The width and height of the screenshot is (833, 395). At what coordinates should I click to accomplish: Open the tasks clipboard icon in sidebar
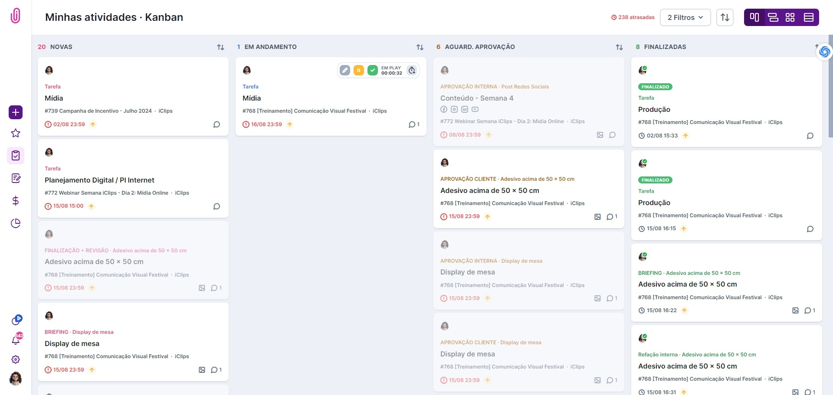[16, 156]
